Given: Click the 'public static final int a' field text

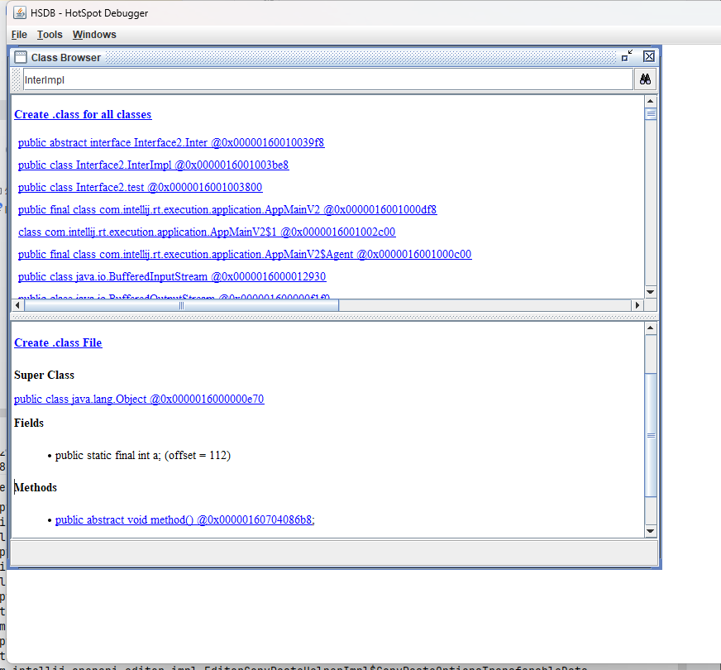Looking at the screenshot, I should pyautogui.click(x=143, y=455).
